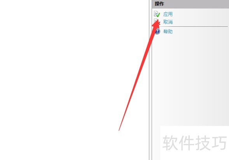Click the 软件技巧 watermark text

tap(195, 143)
